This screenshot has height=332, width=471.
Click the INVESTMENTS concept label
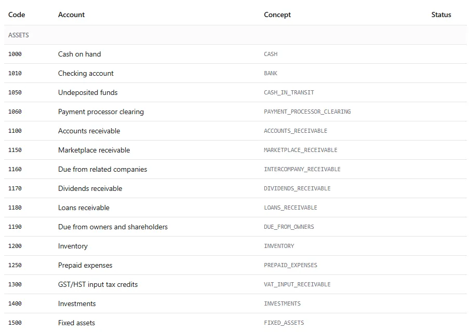click(282, 304)
